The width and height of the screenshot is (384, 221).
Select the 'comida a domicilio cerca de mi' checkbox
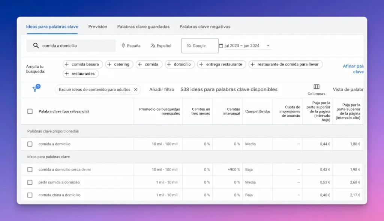(x=30, y=169)
